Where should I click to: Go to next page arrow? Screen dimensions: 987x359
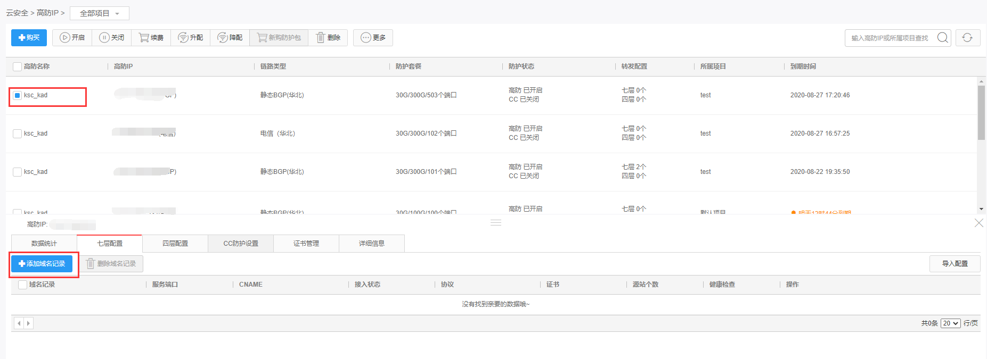[28, 323]
